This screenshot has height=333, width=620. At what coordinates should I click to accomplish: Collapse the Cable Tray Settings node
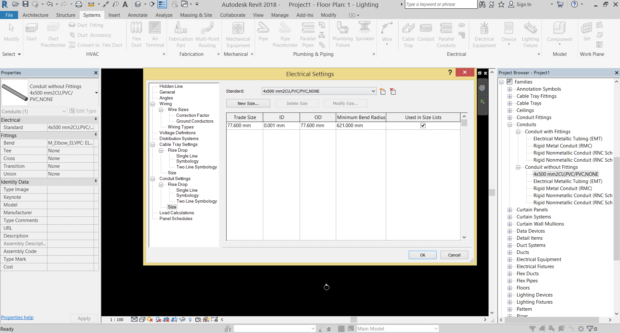(153, 145)
